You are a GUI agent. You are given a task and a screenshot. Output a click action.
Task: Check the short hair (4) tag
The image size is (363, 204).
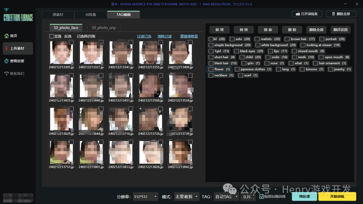211,57
